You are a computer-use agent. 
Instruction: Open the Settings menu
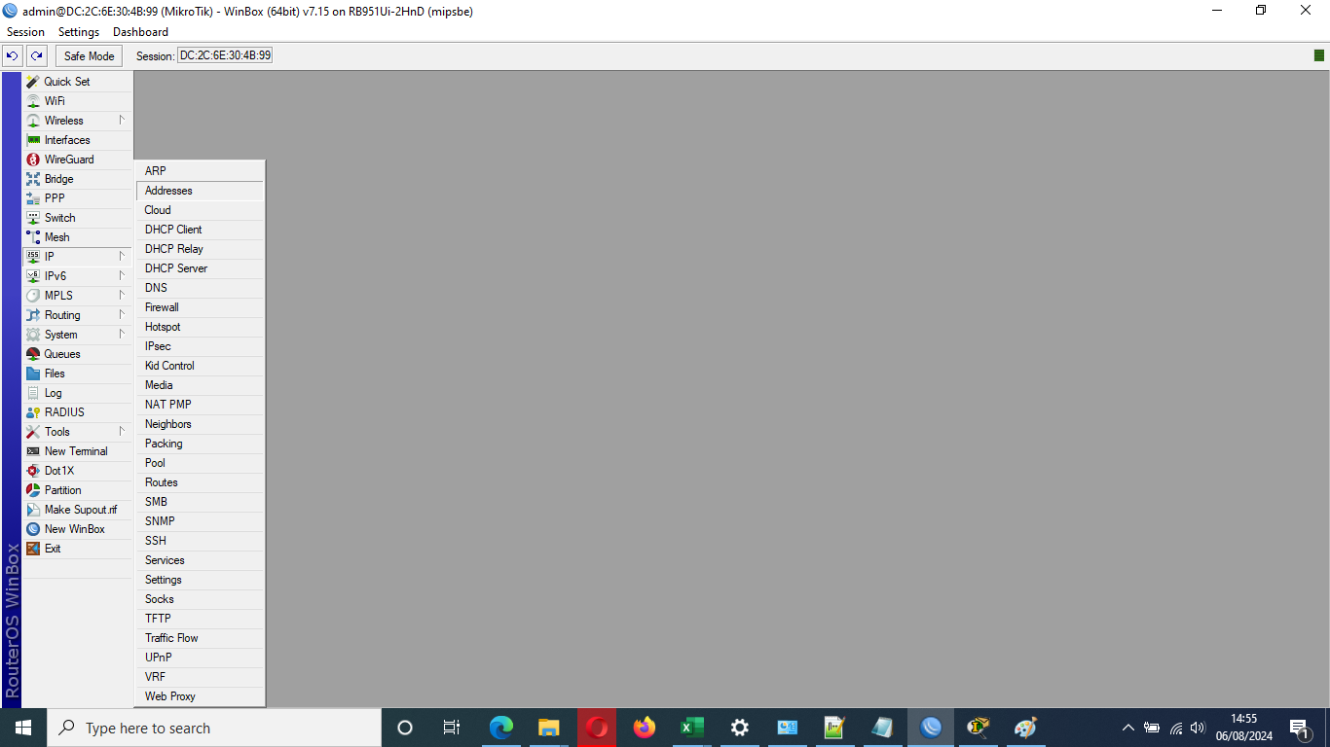[x=79, y=32]
